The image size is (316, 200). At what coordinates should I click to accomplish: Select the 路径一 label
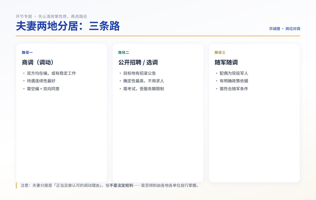tap(27, 53)
